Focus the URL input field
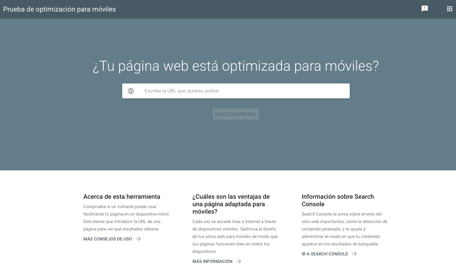This screenshot has width=456, height=280. 236,91
